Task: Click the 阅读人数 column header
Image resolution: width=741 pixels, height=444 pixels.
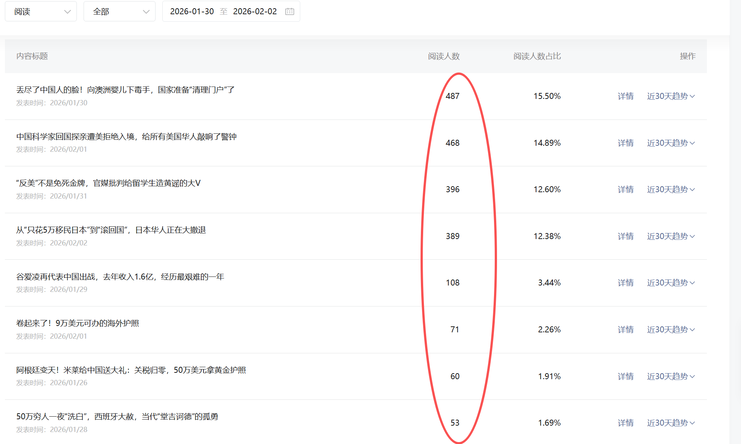Action: pyautogui.click(x=444, y=56)
